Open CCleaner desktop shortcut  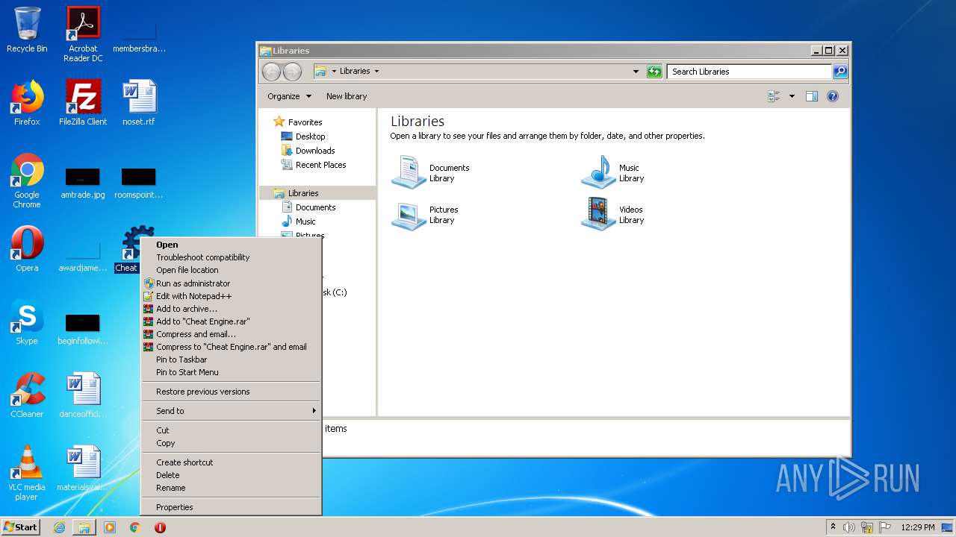27,395
